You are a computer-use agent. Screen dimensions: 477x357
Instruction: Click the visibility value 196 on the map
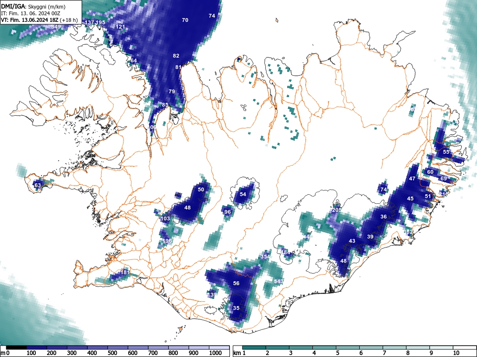click(x=167, y=241)
